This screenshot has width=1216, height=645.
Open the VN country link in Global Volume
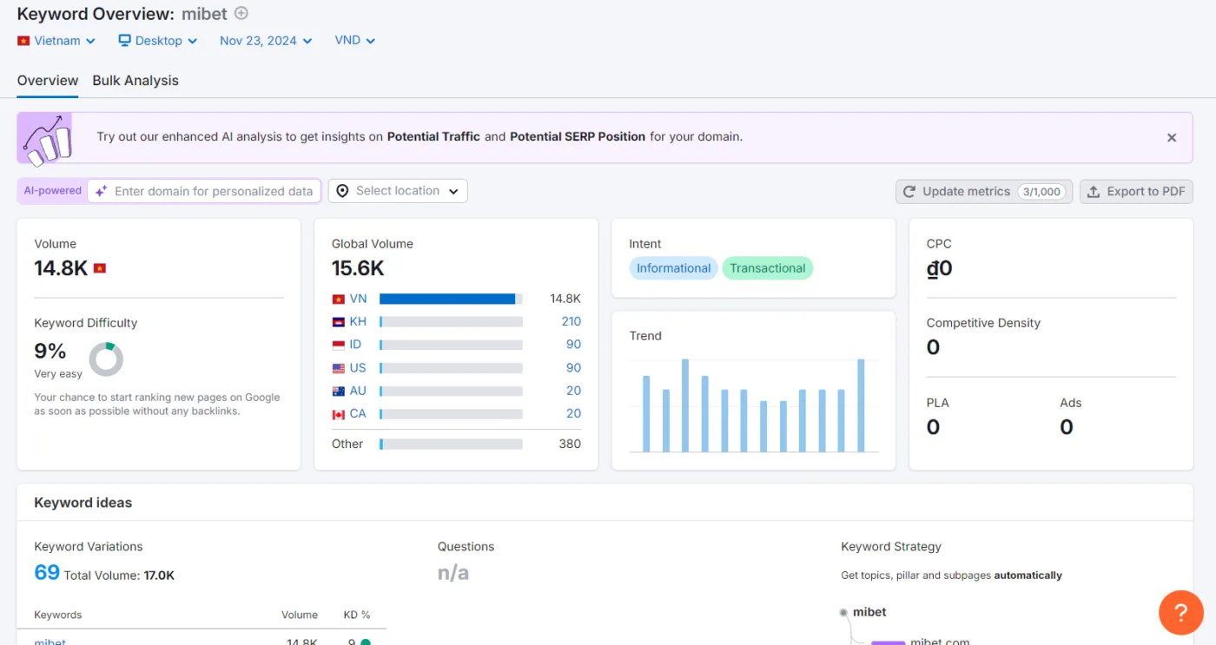click(x=358, y=299)
